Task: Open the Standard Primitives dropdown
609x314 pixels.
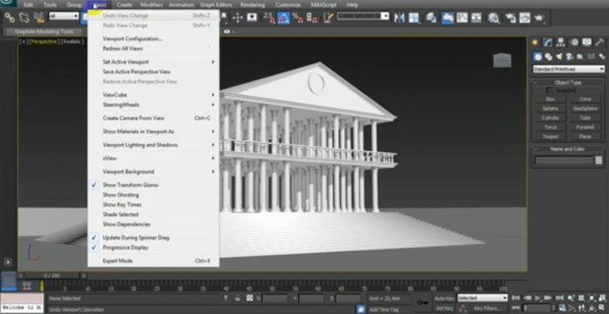Action: coord(569,70)
